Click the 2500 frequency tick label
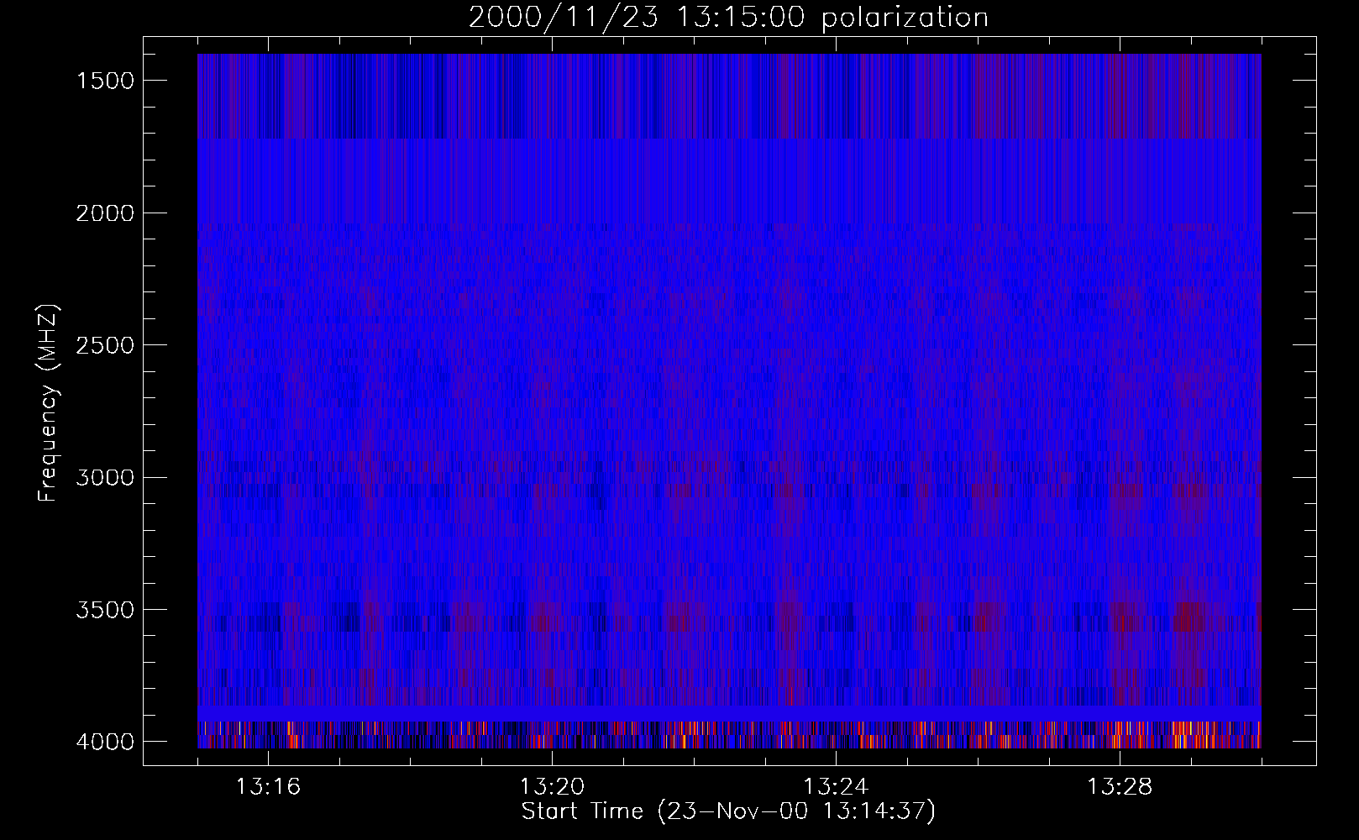Viewport: 1359px width, 840px height. pos(105,345)
